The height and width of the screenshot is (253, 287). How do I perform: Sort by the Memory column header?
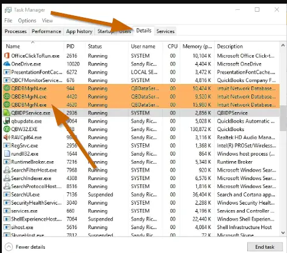tap(197, 47)
